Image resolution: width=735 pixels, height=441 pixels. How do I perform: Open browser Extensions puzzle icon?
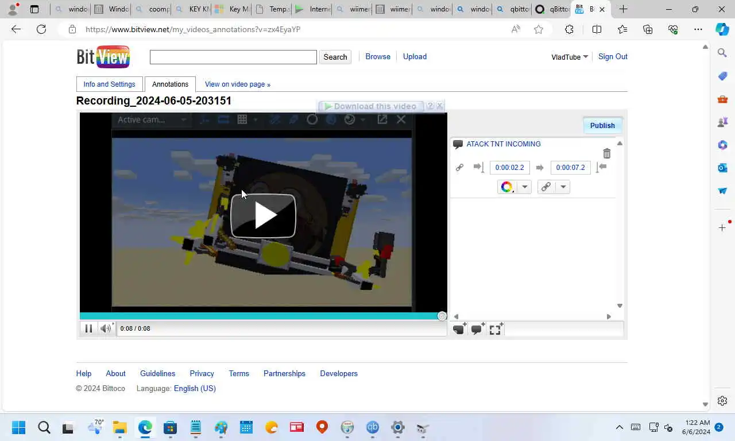point(569,29)
